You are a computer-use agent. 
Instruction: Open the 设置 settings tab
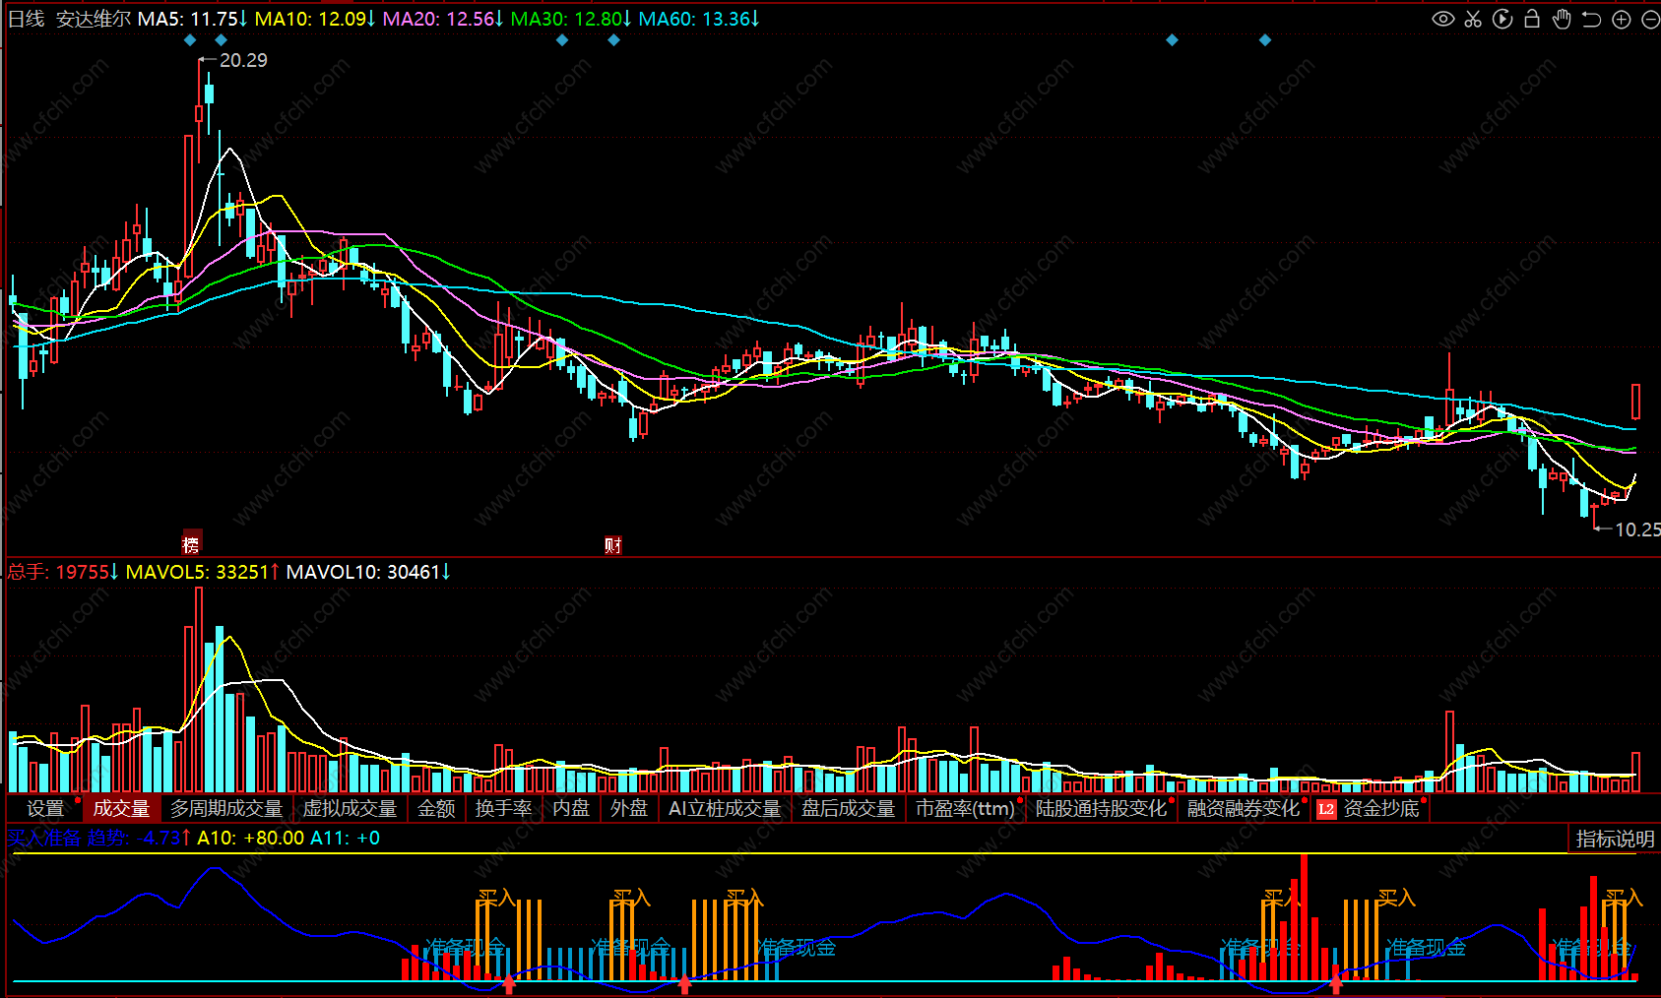pos(45,808)
